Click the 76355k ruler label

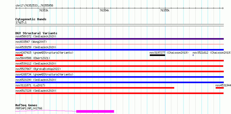tap(165, 10)
